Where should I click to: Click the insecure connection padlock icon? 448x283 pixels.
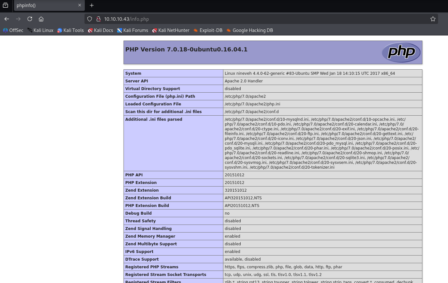[99, 19]
